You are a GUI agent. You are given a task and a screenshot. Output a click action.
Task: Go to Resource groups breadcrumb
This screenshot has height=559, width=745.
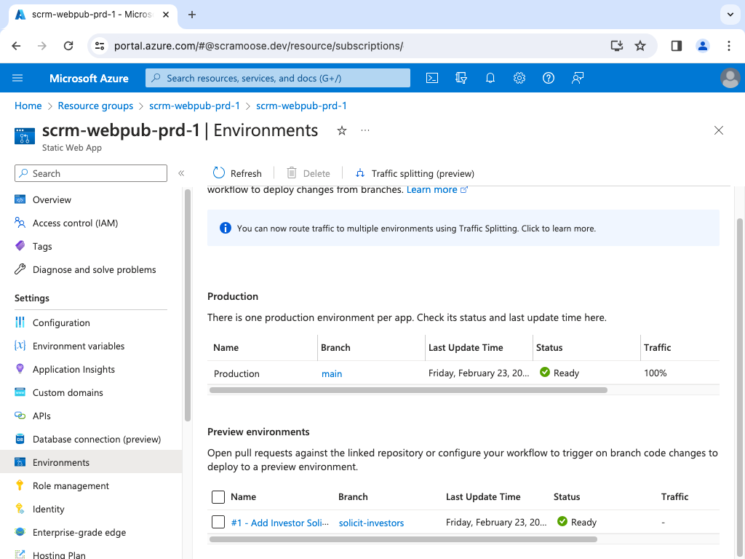click(95, 106)
